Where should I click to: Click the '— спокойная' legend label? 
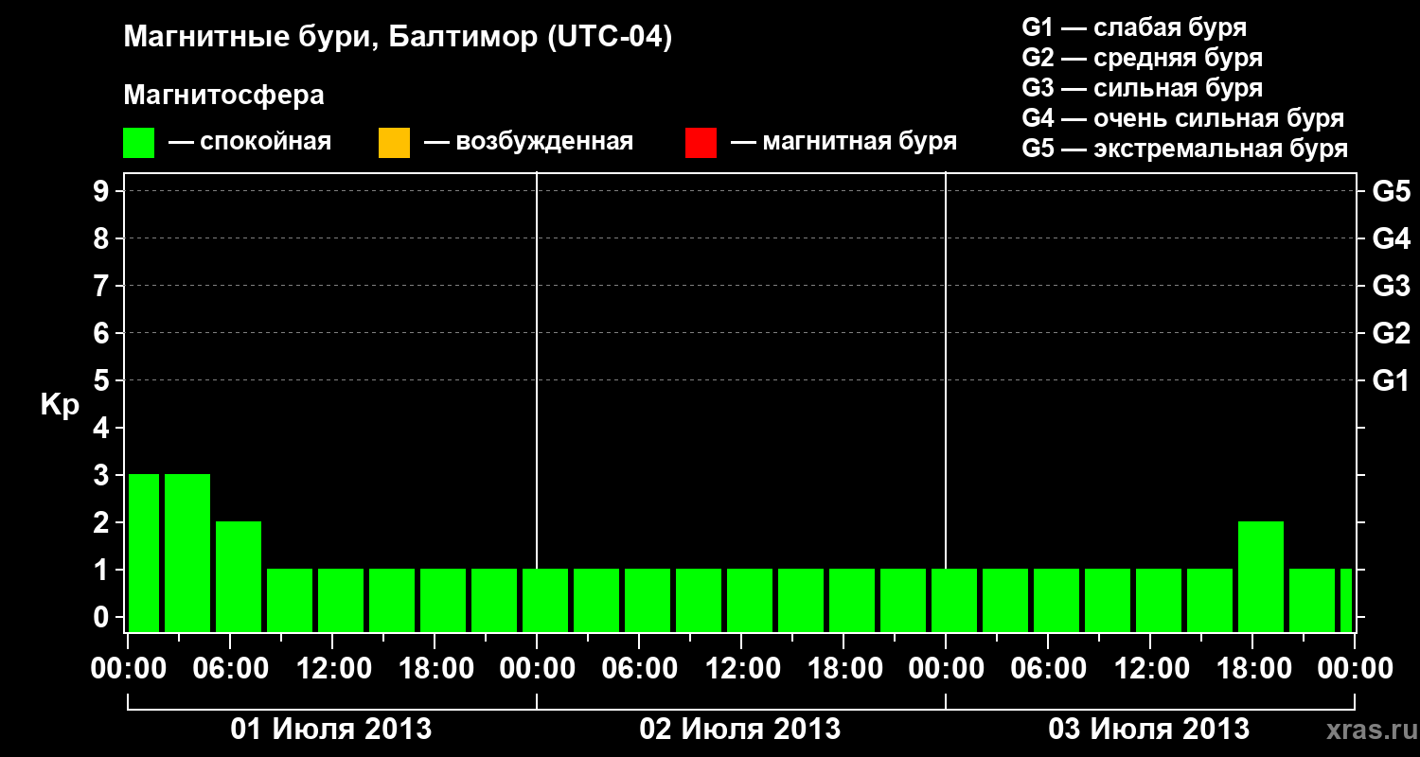250,142
